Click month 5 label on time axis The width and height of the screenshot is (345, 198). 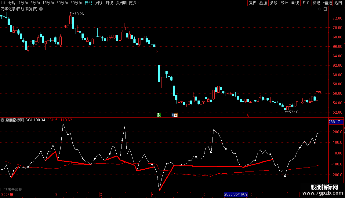(x=204, y=194)
